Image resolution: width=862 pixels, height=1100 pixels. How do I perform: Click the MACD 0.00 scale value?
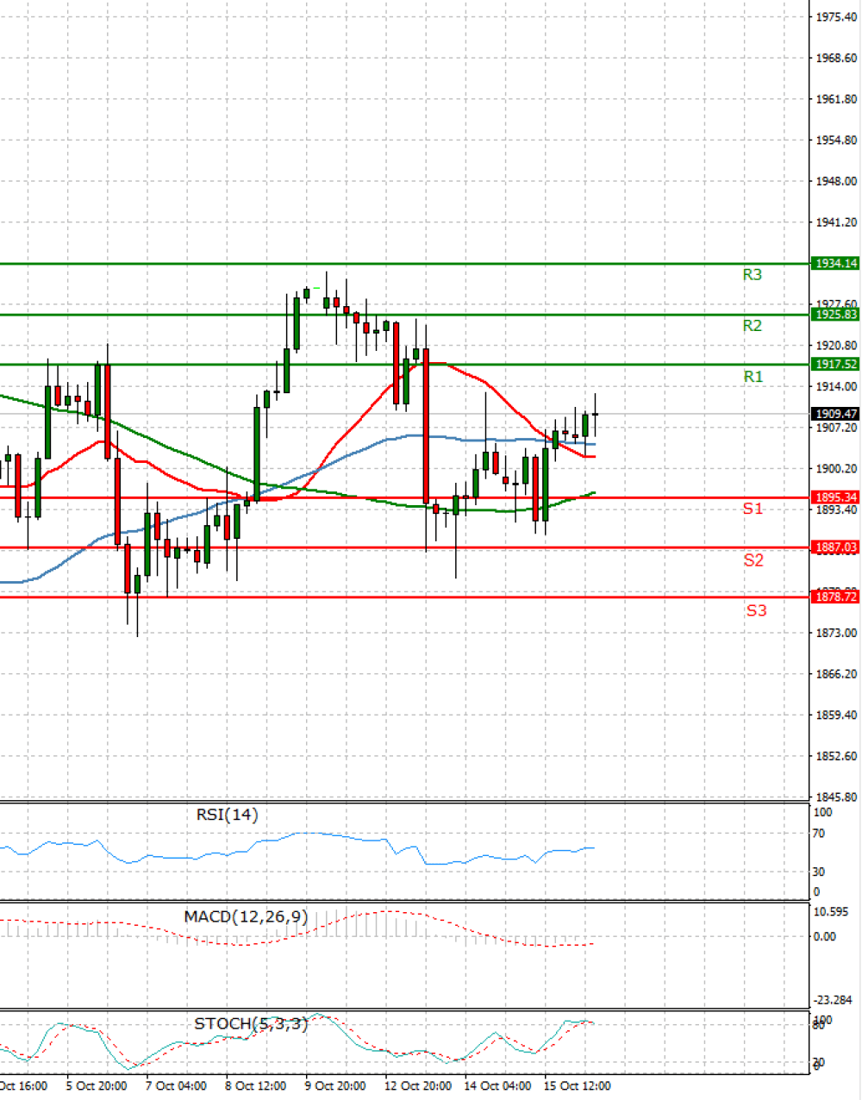[825, 937]
